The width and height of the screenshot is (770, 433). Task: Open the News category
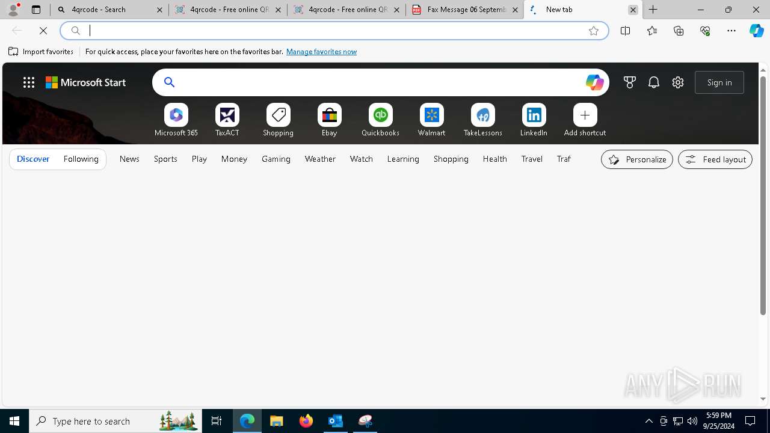pos(129,159)
